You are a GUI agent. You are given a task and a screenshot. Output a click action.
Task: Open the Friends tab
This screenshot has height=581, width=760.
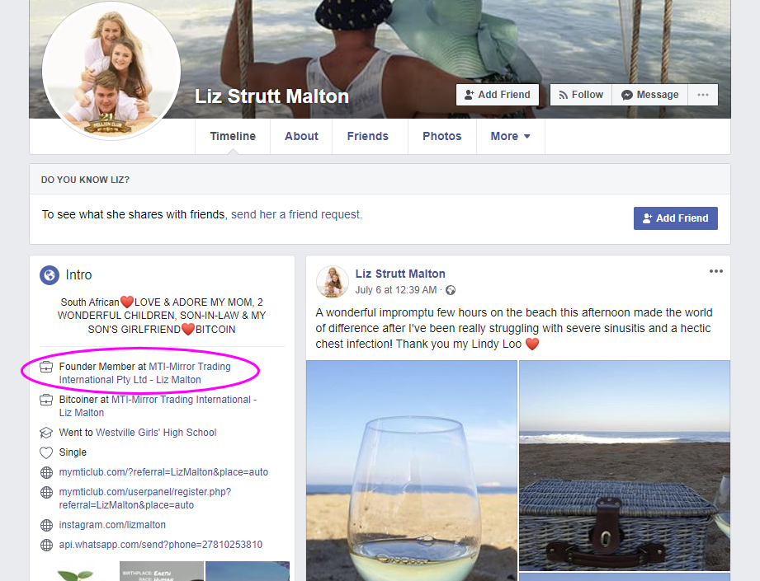(x=368, y=137)
